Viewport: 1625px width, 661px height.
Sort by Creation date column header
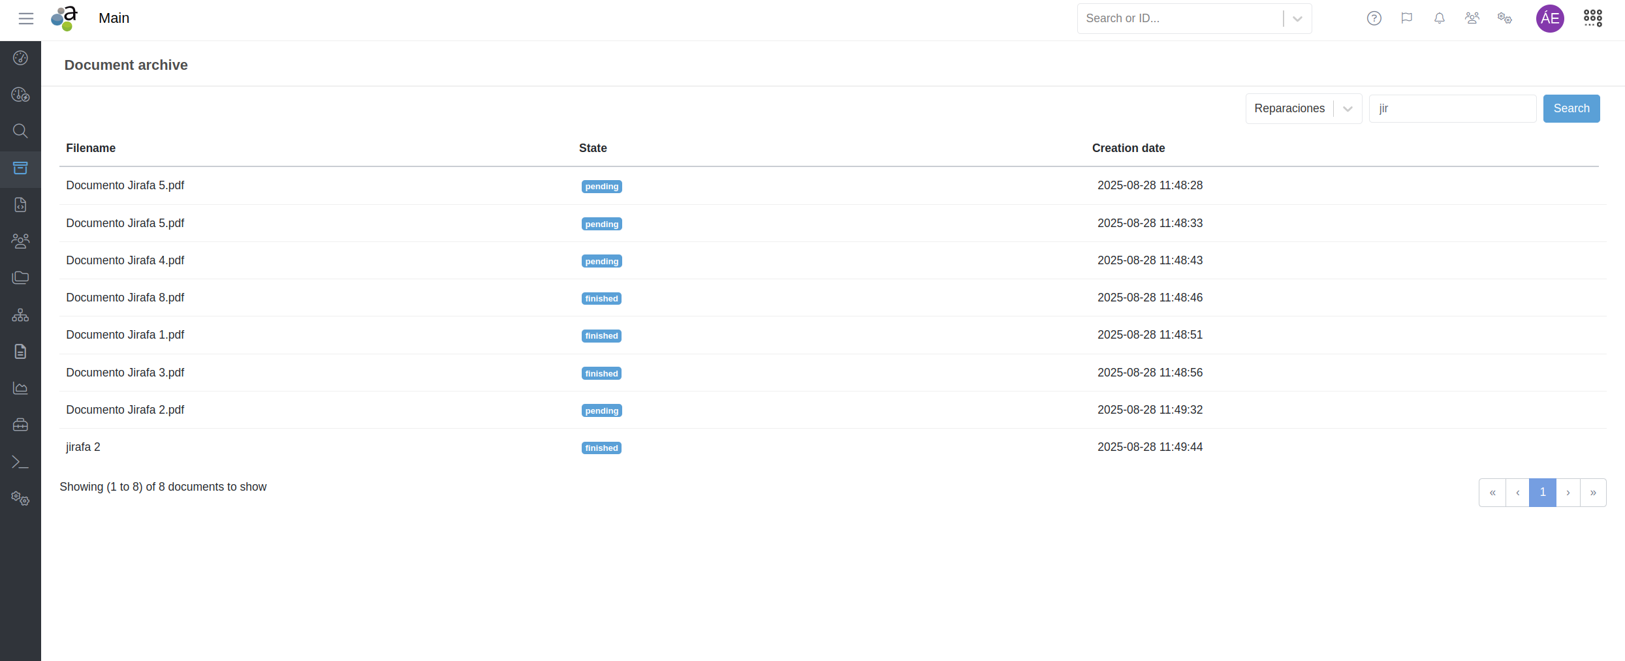[x=1128, y=148]
